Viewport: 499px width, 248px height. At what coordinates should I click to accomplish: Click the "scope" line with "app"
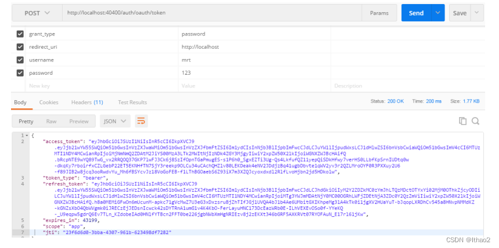tap(64, 227)
